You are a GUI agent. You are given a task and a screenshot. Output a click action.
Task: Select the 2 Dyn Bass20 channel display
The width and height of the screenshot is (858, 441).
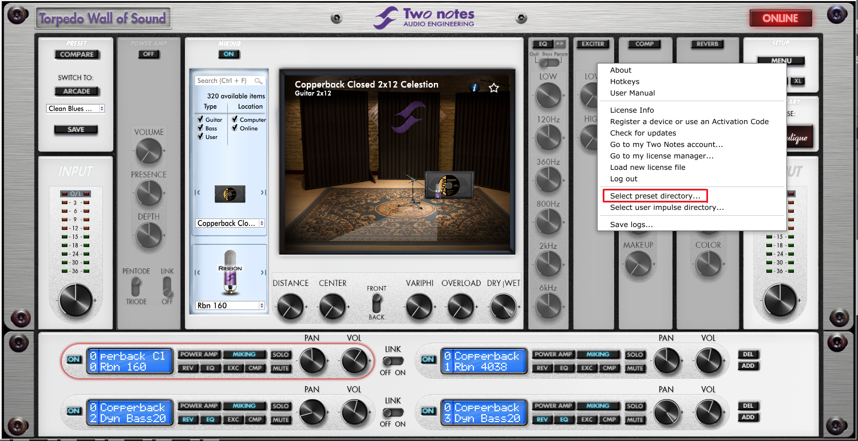click(130, 413)
